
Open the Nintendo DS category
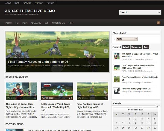[58, 23]
